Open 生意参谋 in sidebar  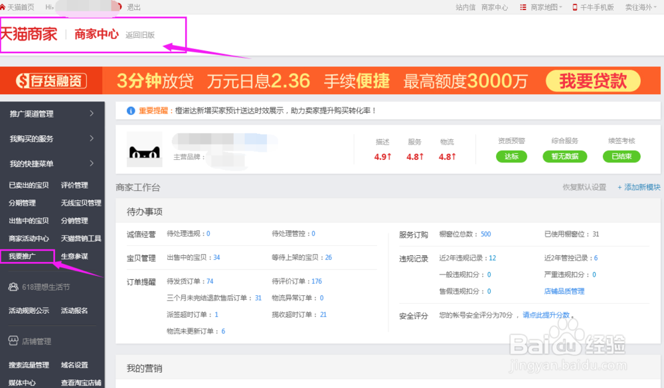click(74, 257)
